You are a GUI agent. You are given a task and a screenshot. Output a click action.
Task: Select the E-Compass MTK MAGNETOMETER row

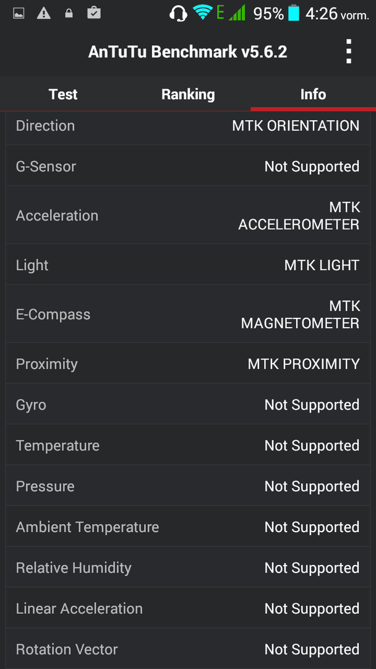click(x=188, y=314)
